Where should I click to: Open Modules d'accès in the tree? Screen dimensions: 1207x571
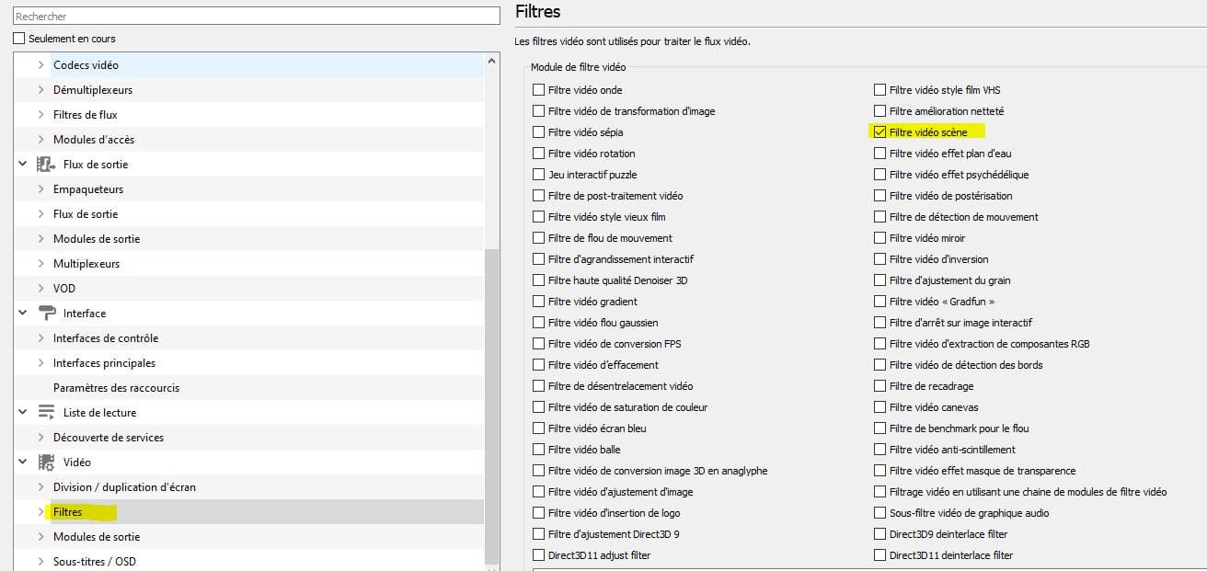click(x=94, y=140)
